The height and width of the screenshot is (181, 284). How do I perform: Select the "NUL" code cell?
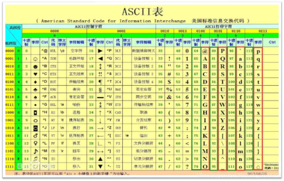tap(53, 51)
